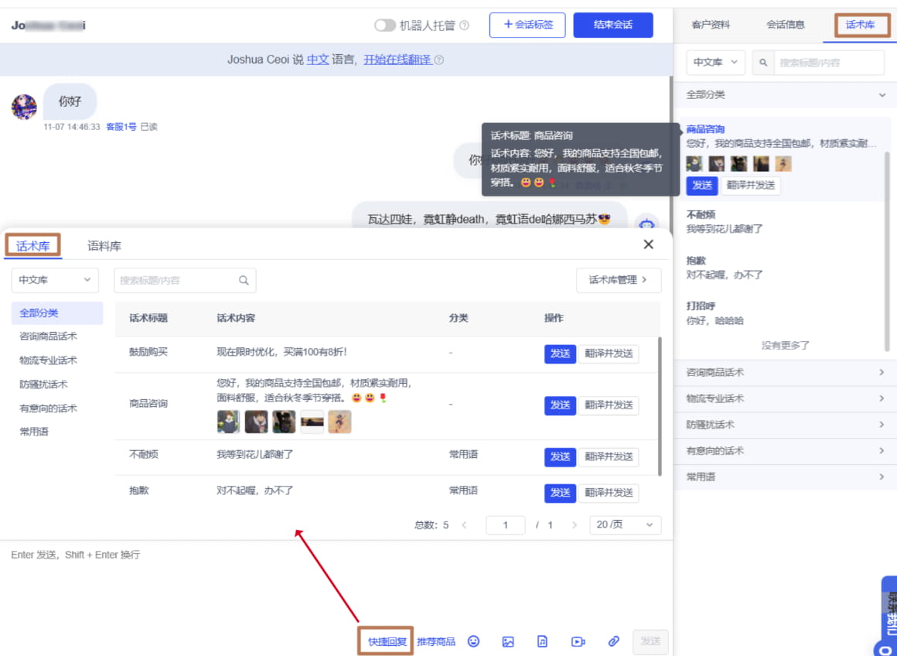The image size is (897, 656).
Task: Click 翻译并发送 in 鼓励购买 row
Action: pyautogui.click(x=609, y=354)
